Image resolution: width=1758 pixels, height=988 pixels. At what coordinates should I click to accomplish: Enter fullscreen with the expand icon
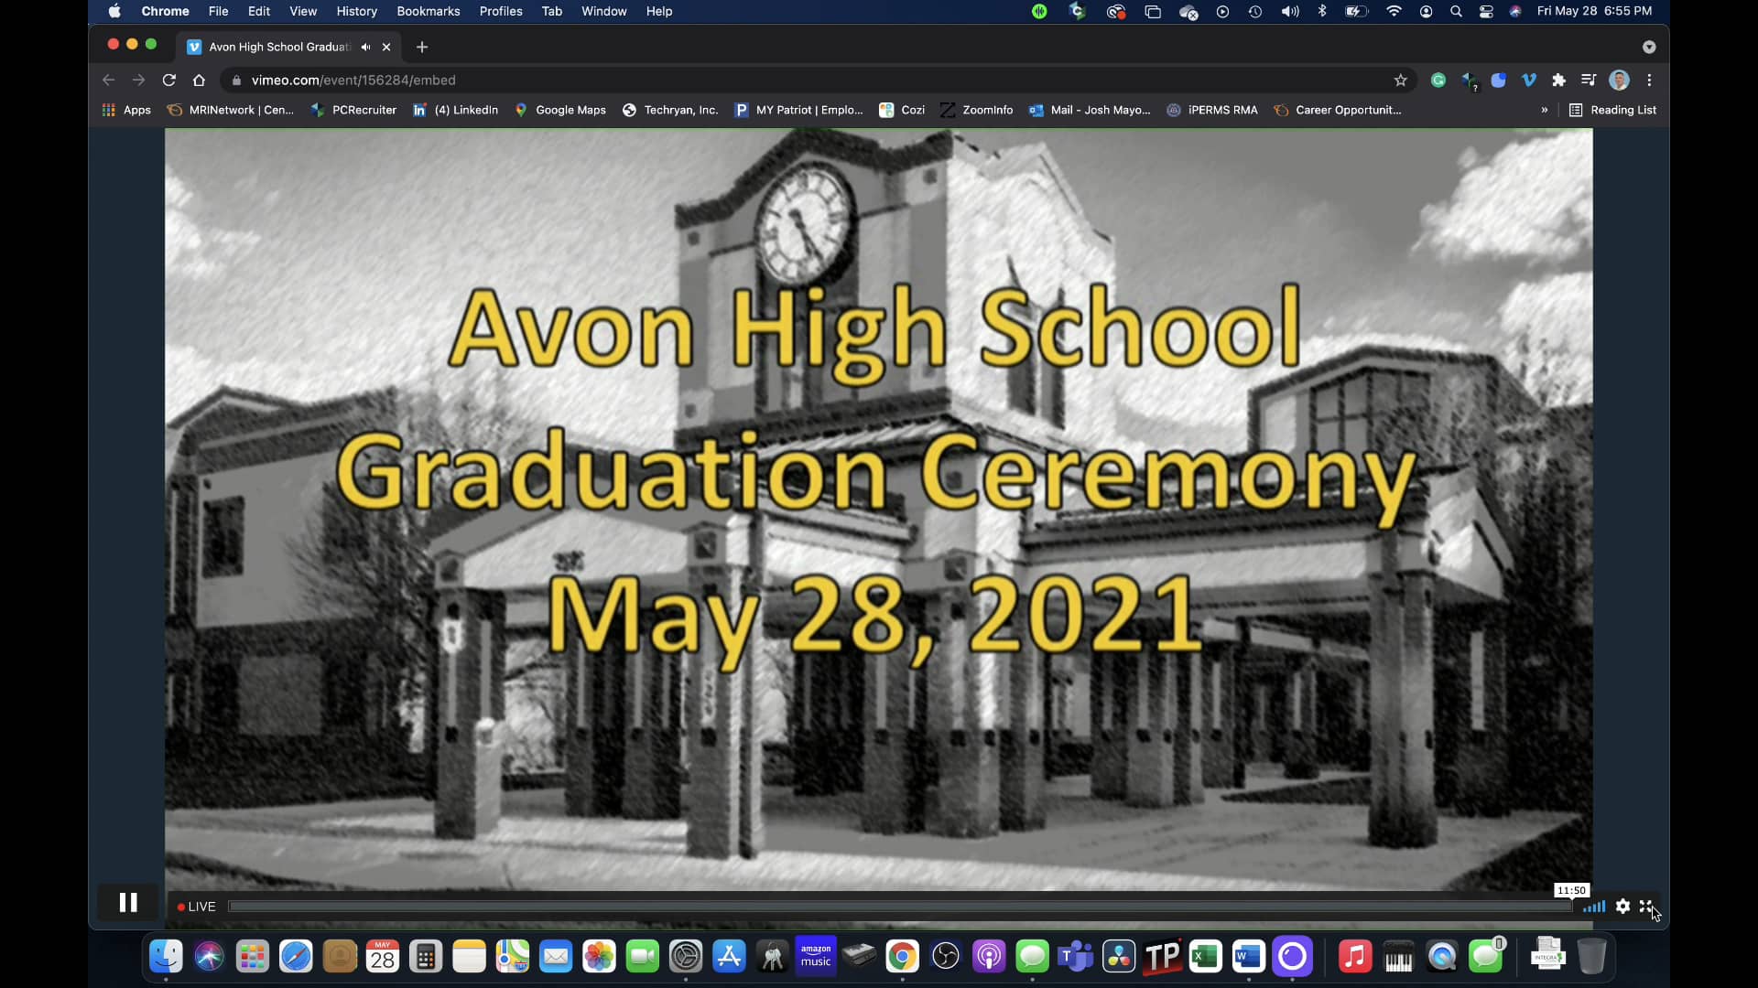(x=1648, y=907)
